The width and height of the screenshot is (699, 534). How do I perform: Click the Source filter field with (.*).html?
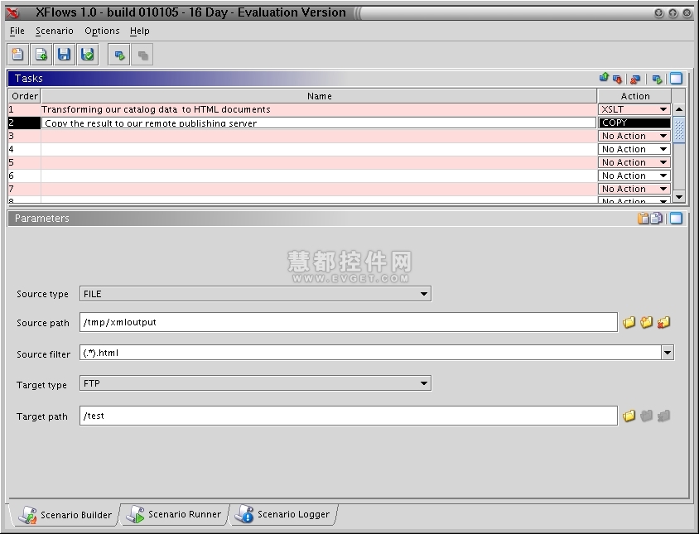[370, 353]
